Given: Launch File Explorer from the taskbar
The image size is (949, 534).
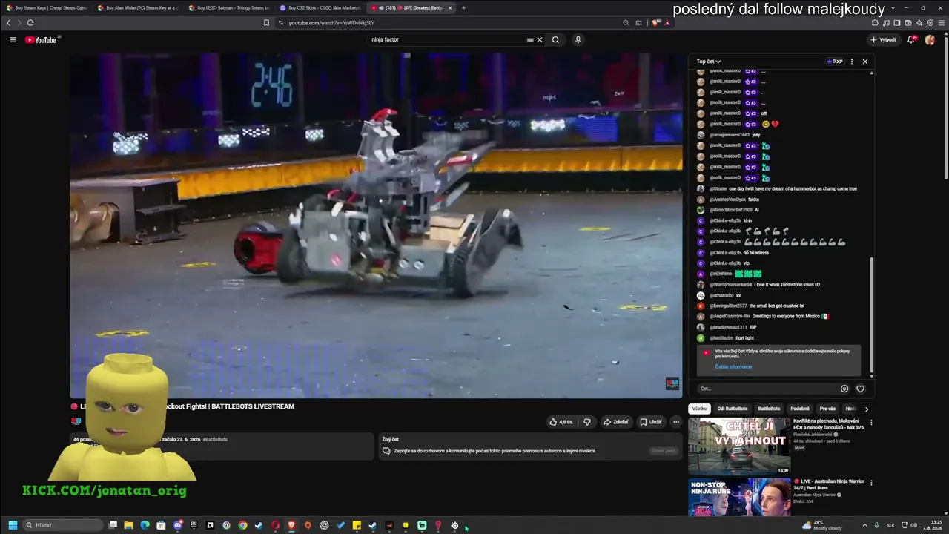Looking at the screenshot, I should pos(128,525).
